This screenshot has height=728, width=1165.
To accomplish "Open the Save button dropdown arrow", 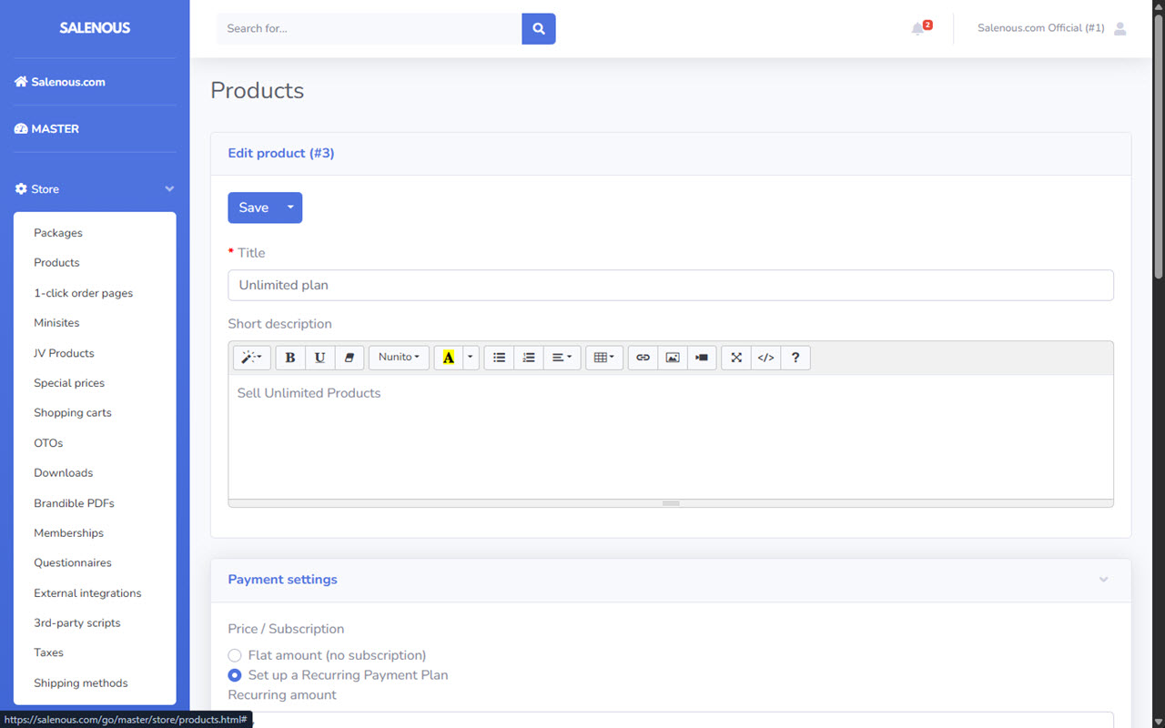I will point(290,207).
